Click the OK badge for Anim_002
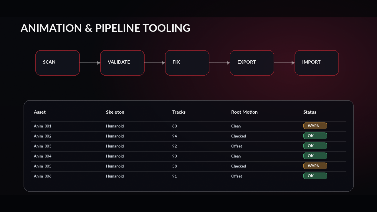377x212 pixels. click(x=315, y=136)
